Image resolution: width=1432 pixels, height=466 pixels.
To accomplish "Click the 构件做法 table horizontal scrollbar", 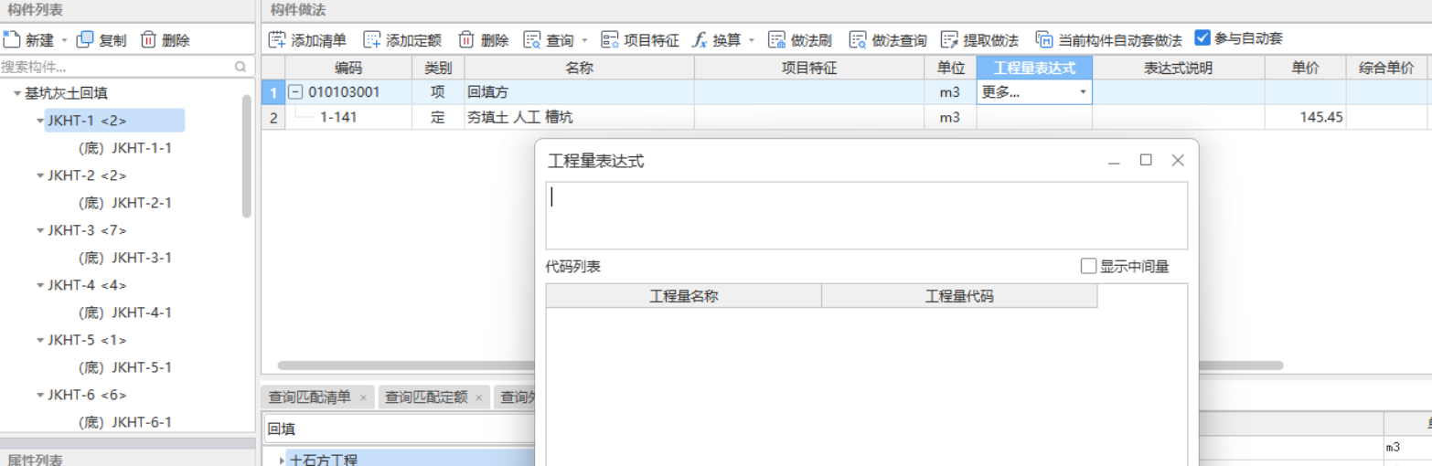I will (x=780, y=365).
